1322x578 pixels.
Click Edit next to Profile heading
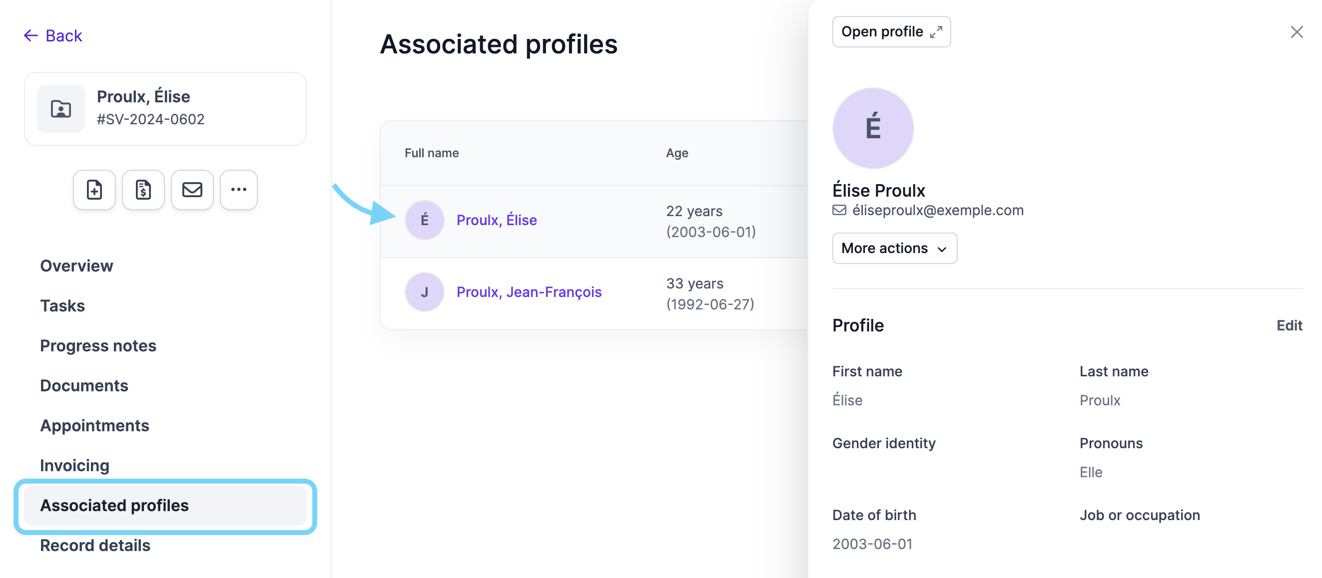tap(1289, 325)
